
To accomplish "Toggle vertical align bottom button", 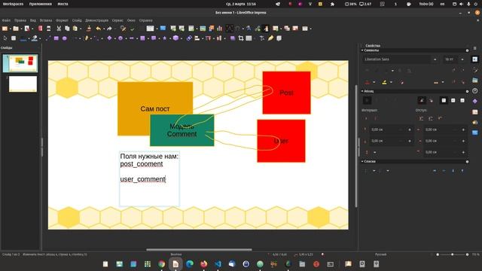I will (x=462, y=100).
